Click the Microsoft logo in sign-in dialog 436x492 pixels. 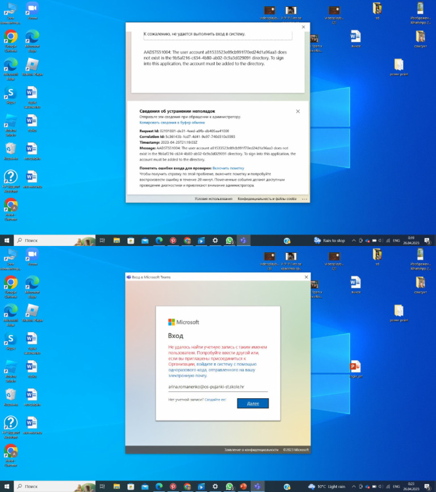(x=184, y=322)
